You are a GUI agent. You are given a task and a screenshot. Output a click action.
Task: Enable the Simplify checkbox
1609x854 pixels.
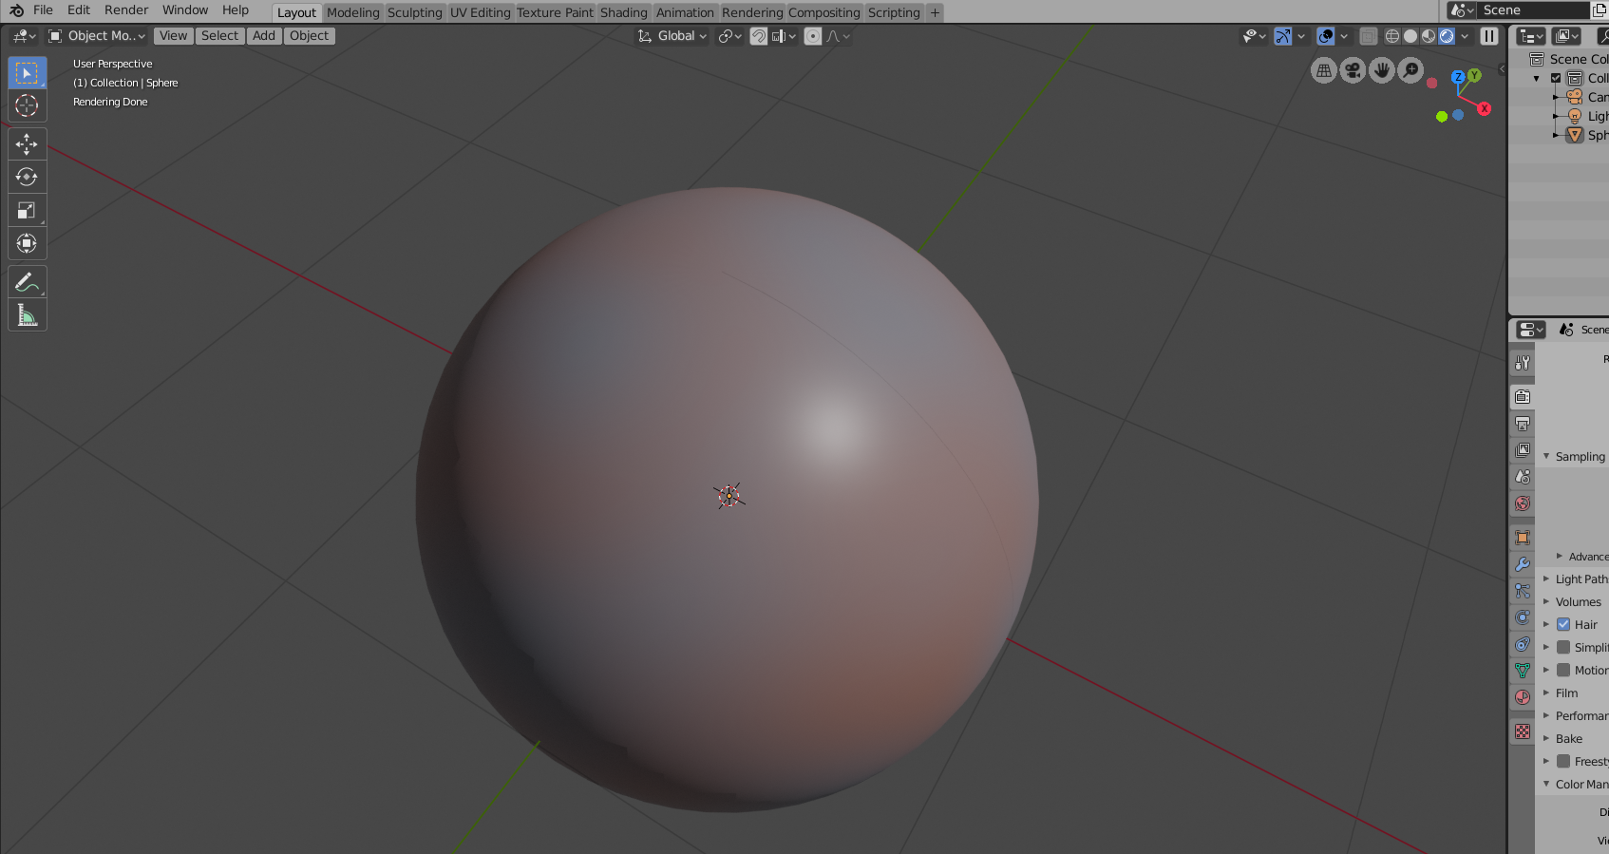(x=1563, y=648)
